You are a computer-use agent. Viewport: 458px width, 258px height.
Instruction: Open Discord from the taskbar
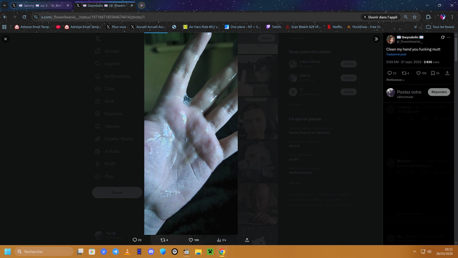coord(151,252)
